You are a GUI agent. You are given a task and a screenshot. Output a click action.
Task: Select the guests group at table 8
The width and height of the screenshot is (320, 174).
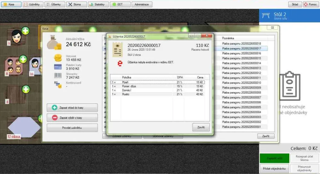point(14,65)
